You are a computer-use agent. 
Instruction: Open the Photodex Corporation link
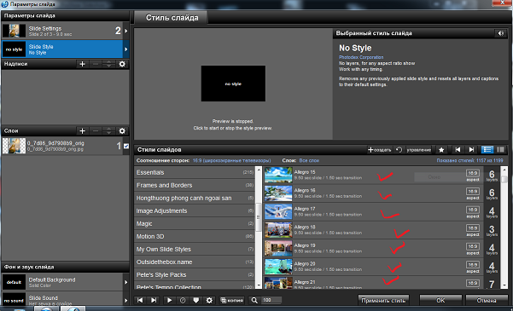pyautogui.click(x=361, y=57)
